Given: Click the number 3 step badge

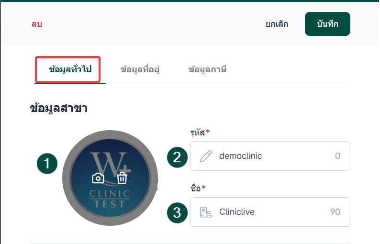Looking at the screenshot, I should [177, 212].
